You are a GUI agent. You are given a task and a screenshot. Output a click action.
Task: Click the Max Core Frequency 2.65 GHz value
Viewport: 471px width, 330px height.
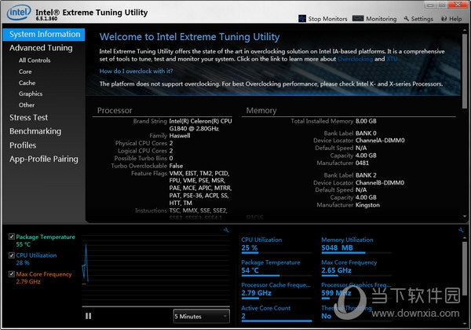click(336, 270)
